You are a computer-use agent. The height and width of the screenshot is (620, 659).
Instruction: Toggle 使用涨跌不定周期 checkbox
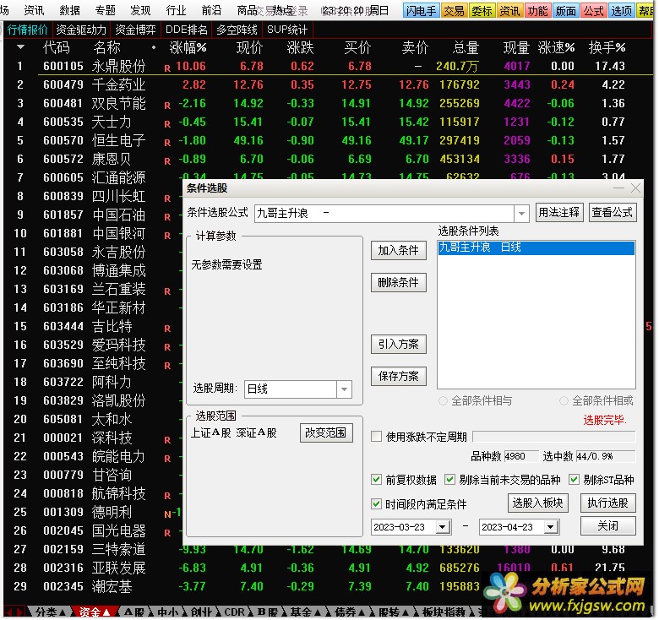tap(376, 437)
